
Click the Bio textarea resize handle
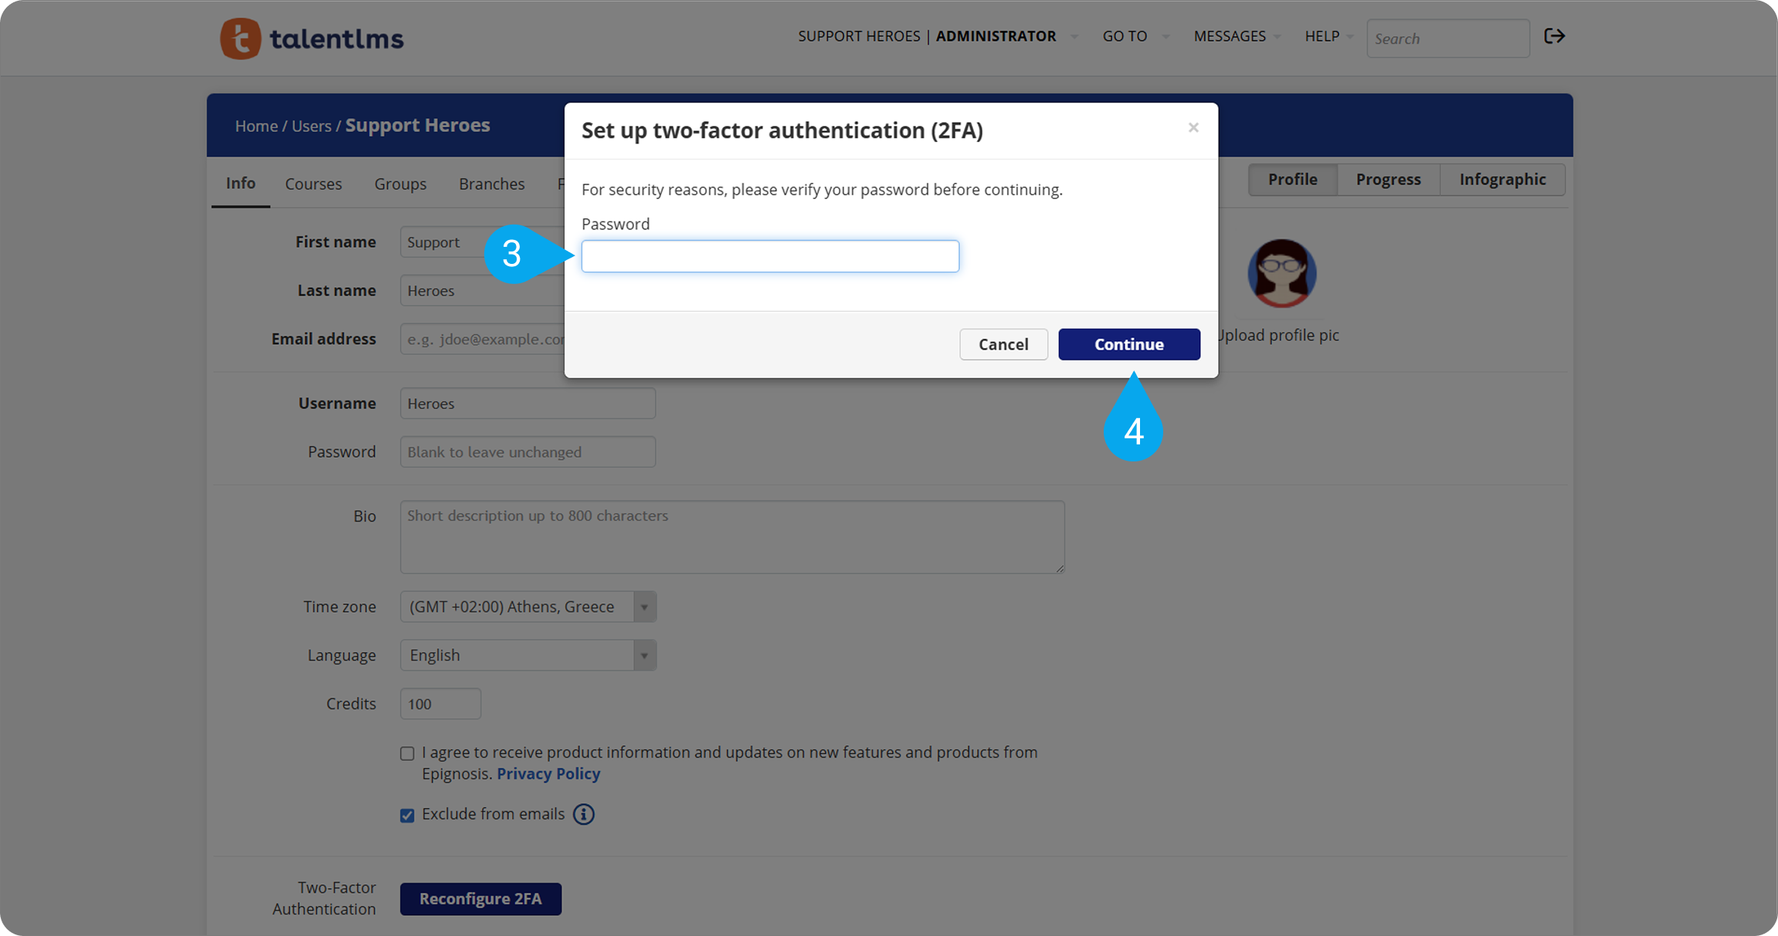(1060, 568)
